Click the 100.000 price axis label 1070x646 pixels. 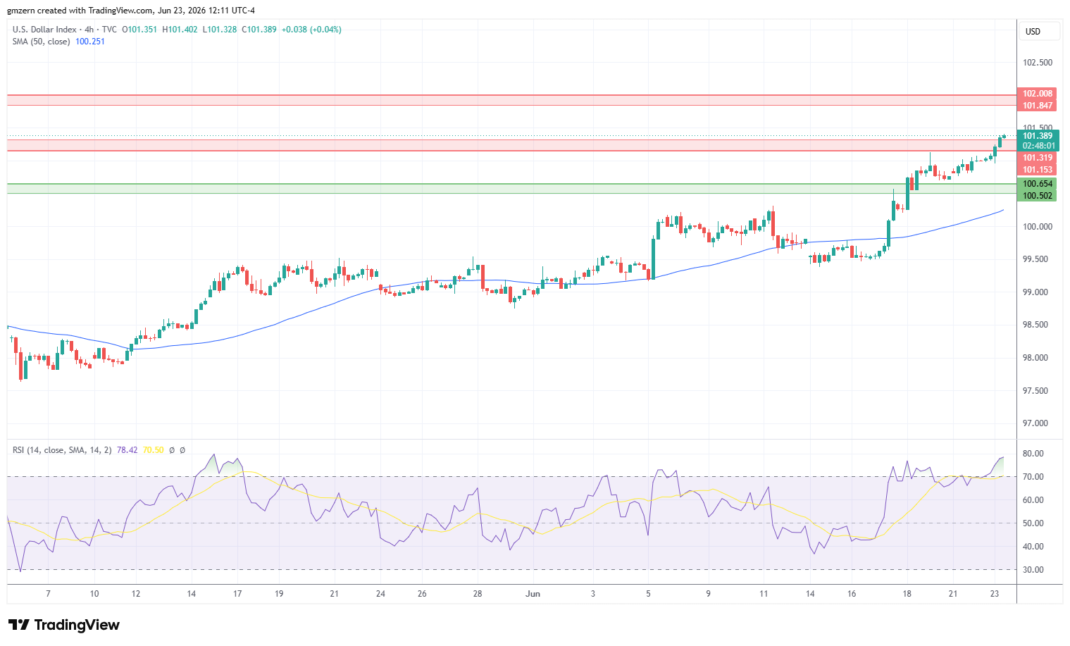point(1038,227)
